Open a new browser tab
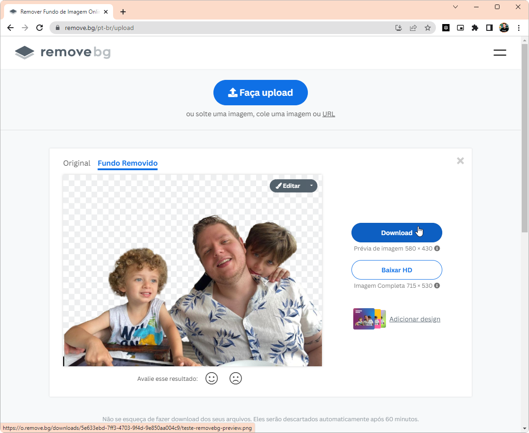529x433 pixels. click(123, 12)
